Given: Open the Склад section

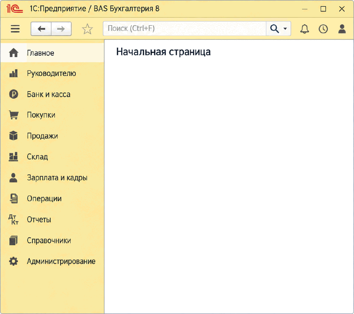Looking at the screenshot, I should click(52, 157).
